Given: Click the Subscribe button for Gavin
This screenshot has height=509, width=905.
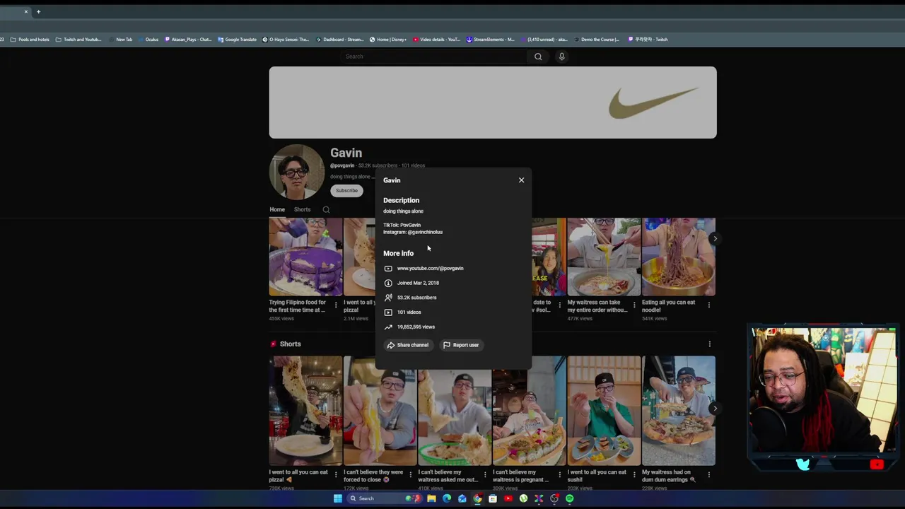Looking at the screenshot, I should click(x=346, y=190).
